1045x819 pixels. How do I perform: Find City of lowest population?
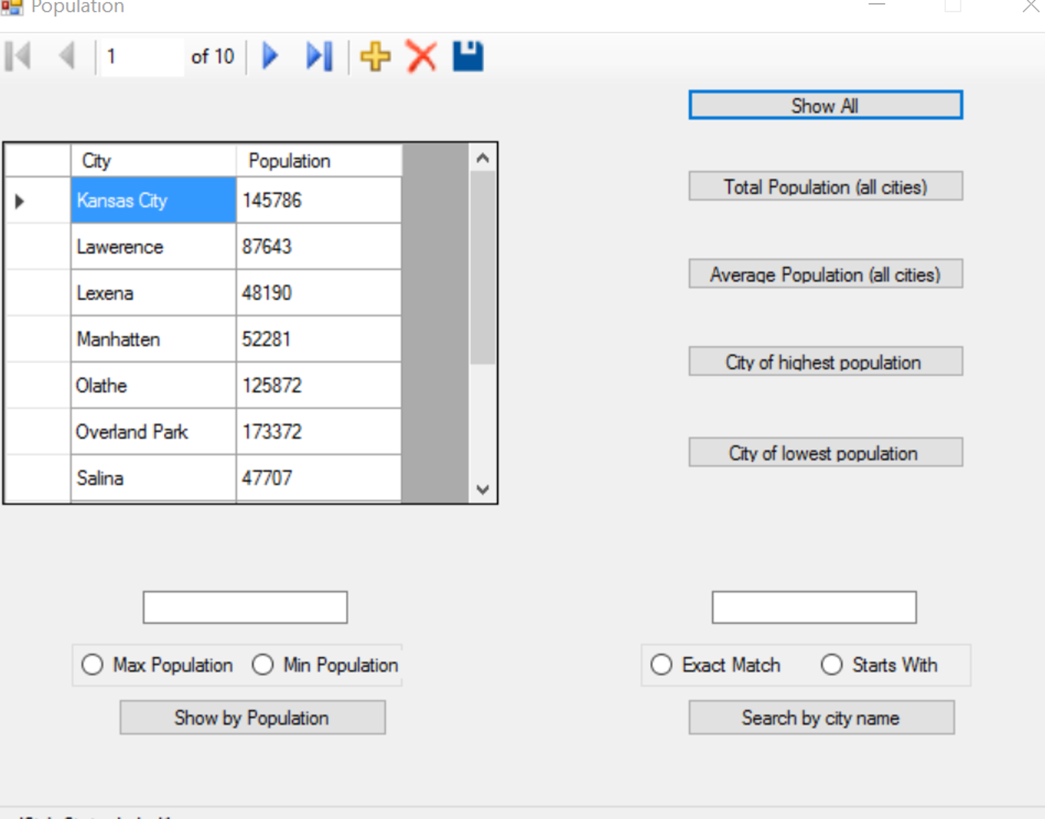click(x=825, y=452)
